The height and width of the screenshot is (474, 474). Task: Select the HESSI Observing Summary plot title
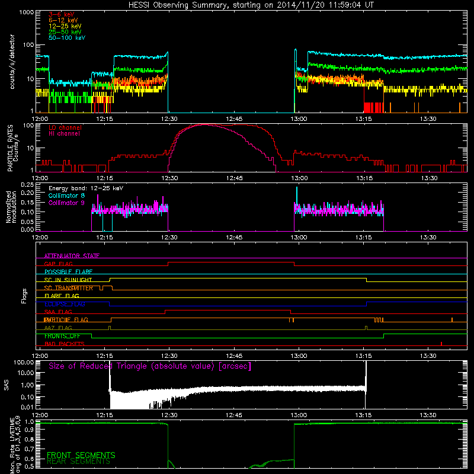(251, 5)
